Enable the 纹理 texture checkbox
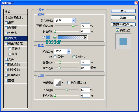The width and height of the screenshot is (139, 112). pyautogui.click(x=9, y=54)
